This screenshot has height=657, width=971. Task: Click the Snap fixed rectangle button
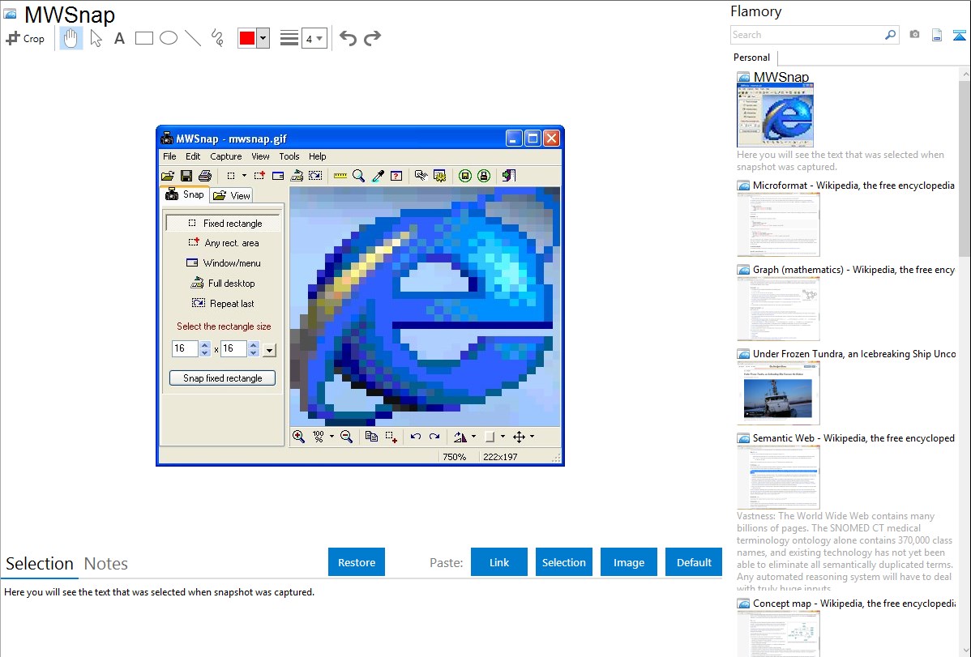222,378
